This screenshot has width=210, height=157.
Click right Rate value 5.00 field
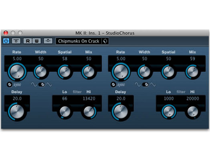tap(121, 59)
